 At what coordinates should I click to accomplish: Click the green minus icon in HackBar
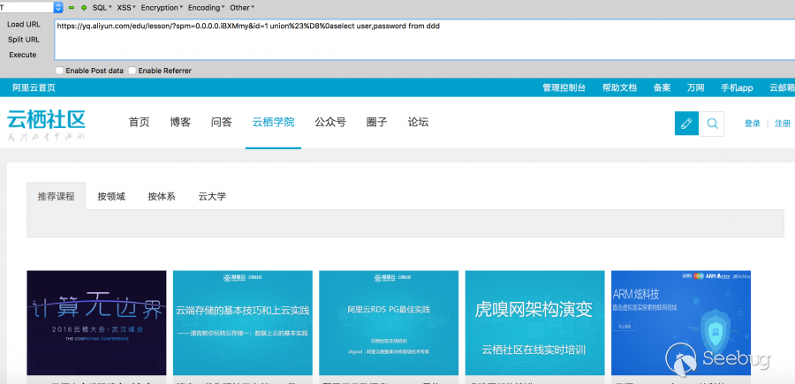(x=72, y=7)
